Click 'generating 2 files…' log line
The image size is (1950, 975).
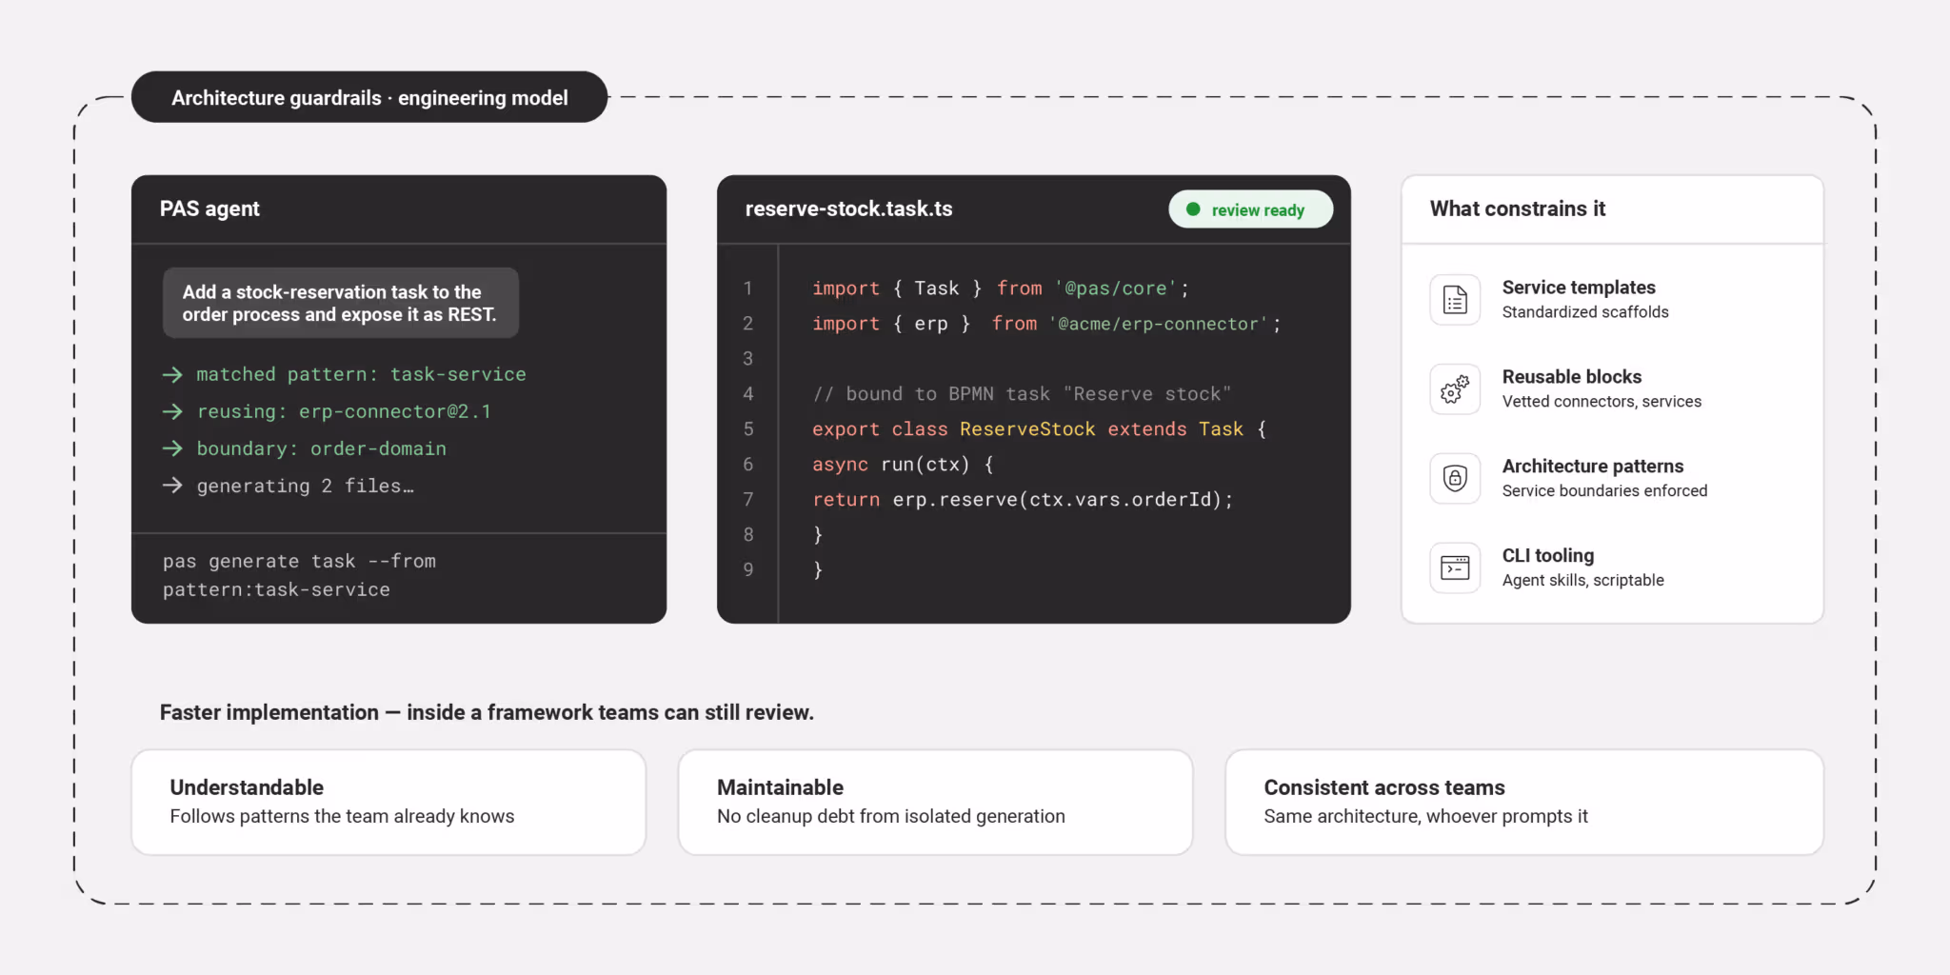305,486
